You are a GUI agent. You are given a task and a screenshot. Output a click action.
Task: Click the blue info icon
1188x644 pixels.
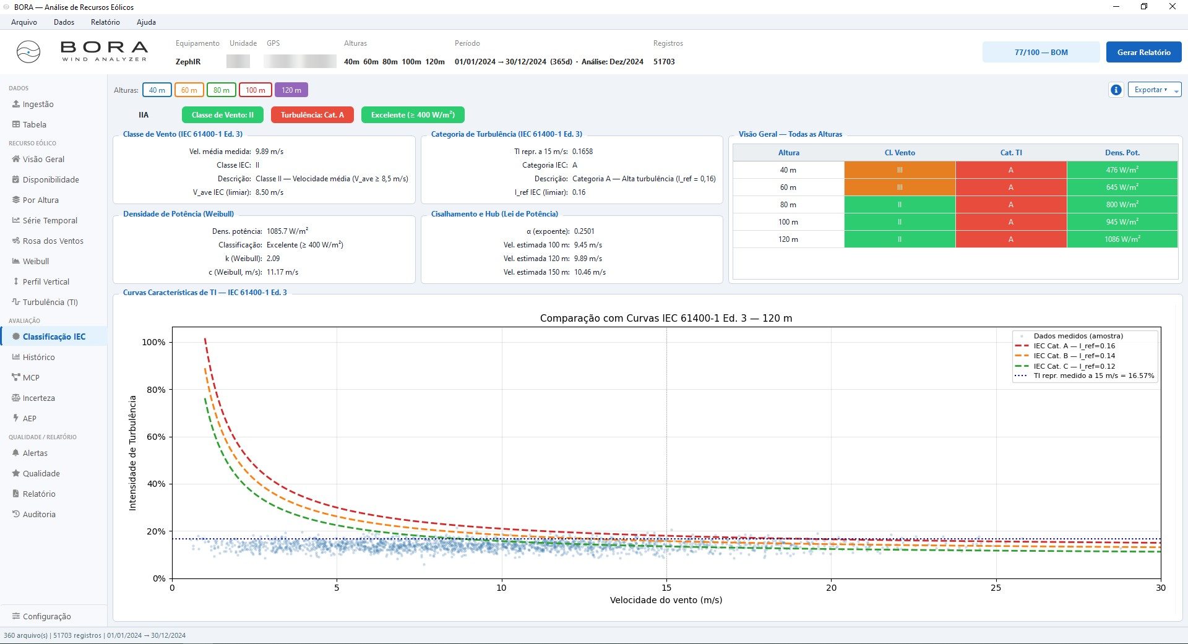tap(1116, 90)
